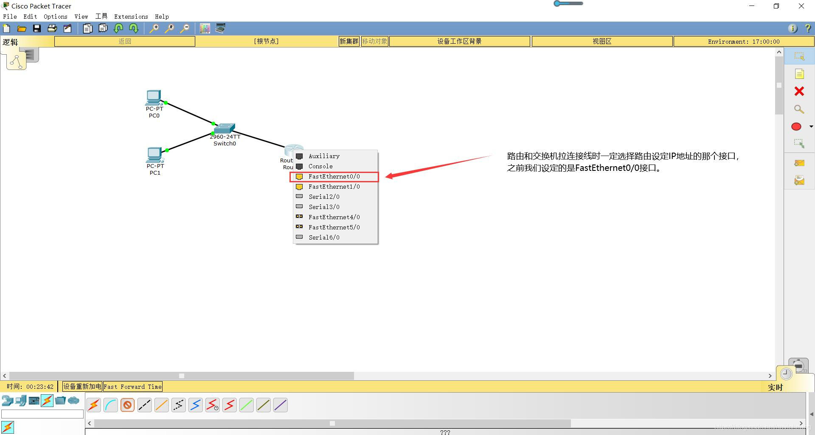Select automatic connection type lightning cable

(x=94, y=405)
